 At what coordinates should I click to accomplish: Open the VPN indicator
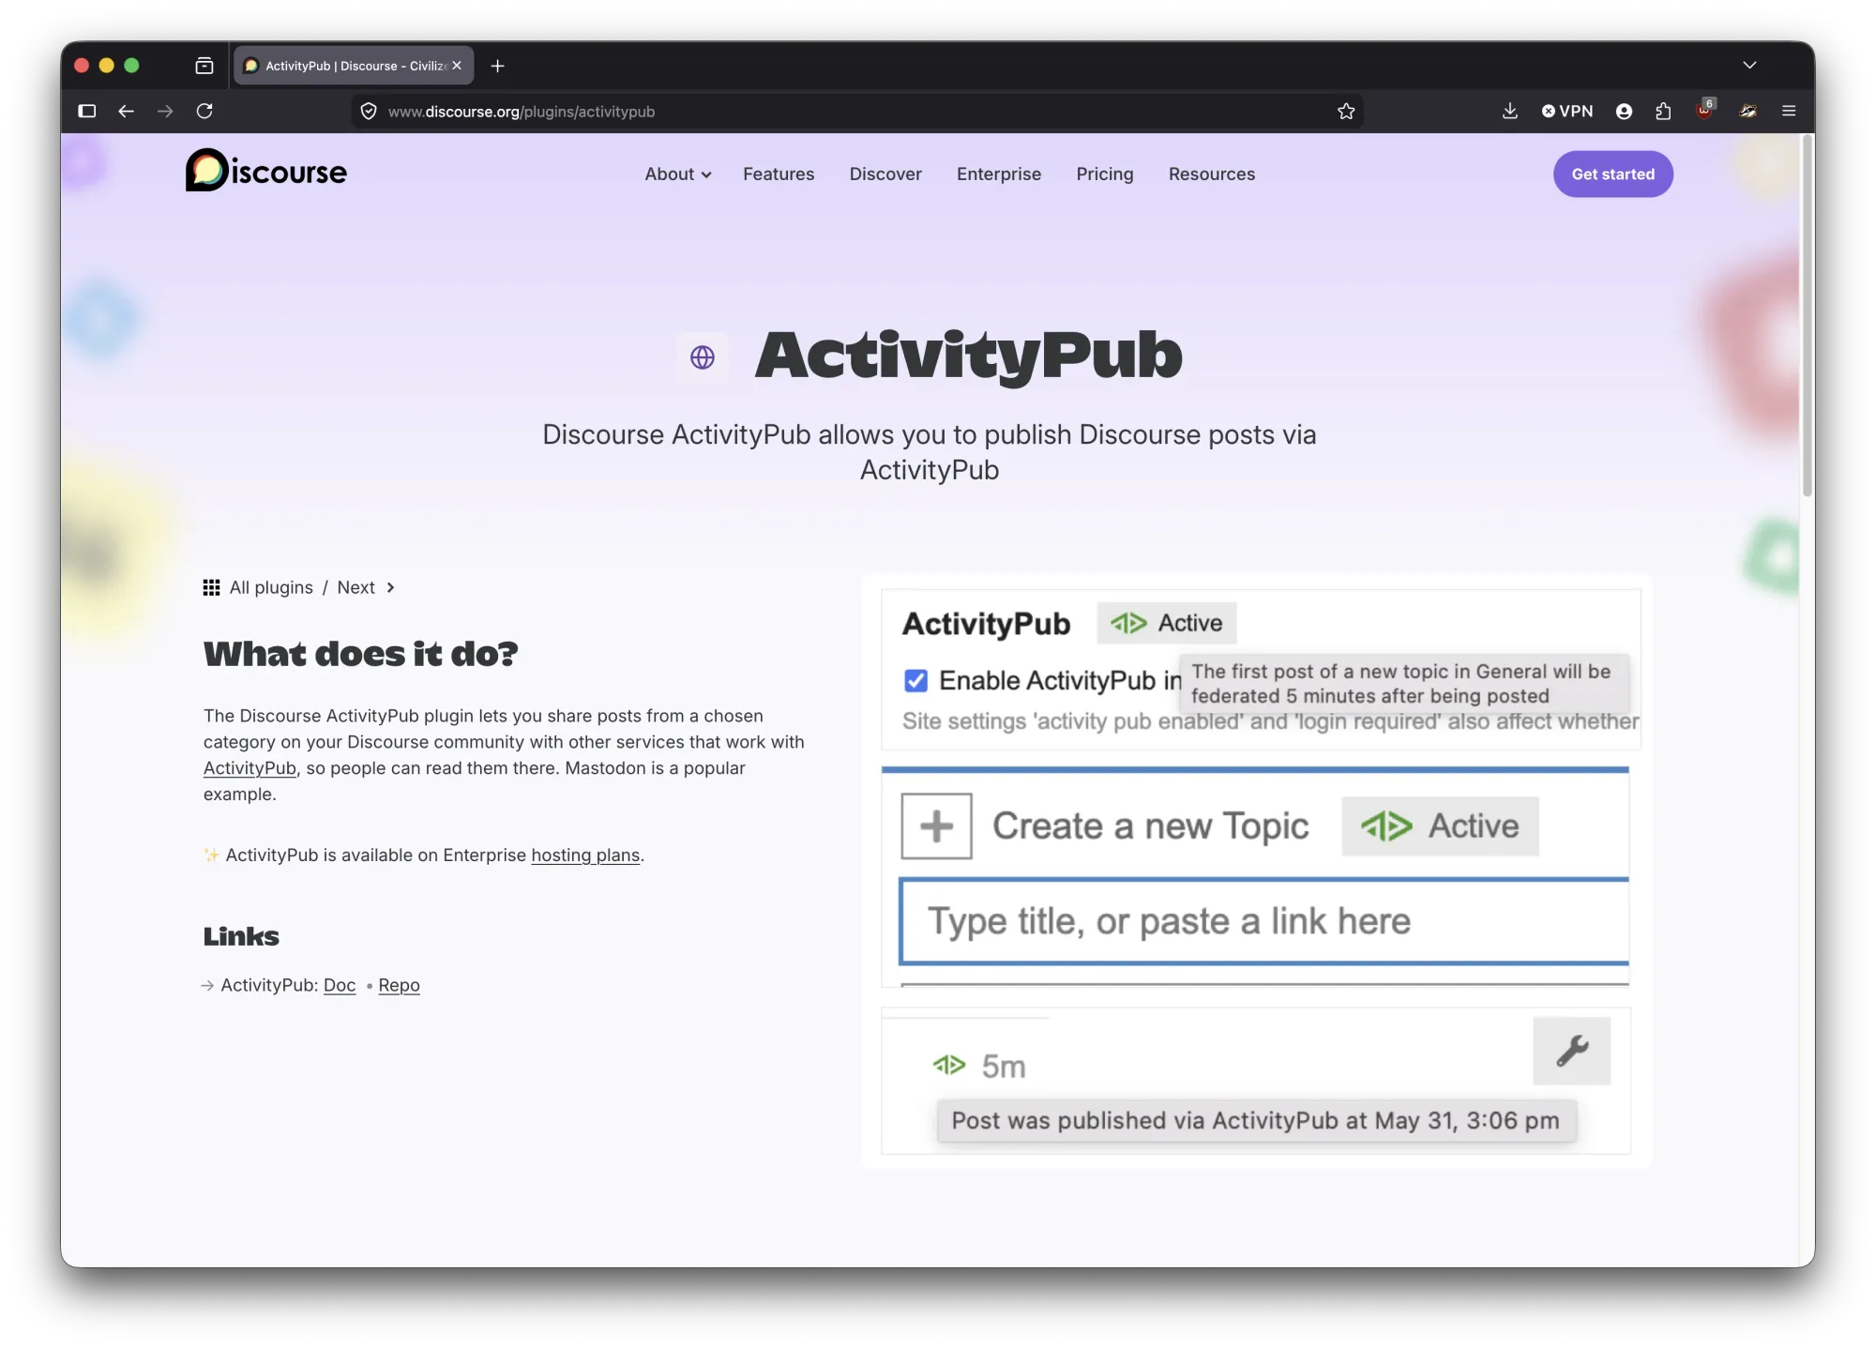(x=1567, y=111)
